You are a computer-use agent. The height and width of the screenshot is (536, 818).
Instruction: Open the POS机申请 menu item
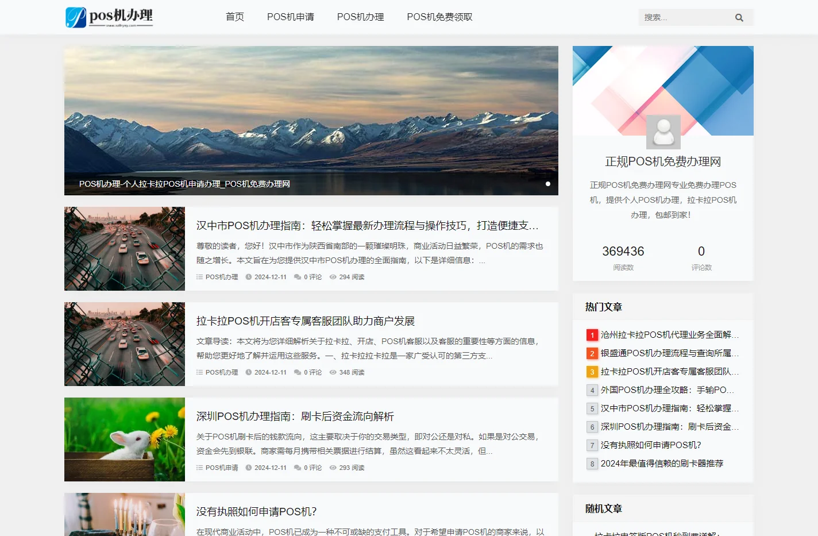291,17
